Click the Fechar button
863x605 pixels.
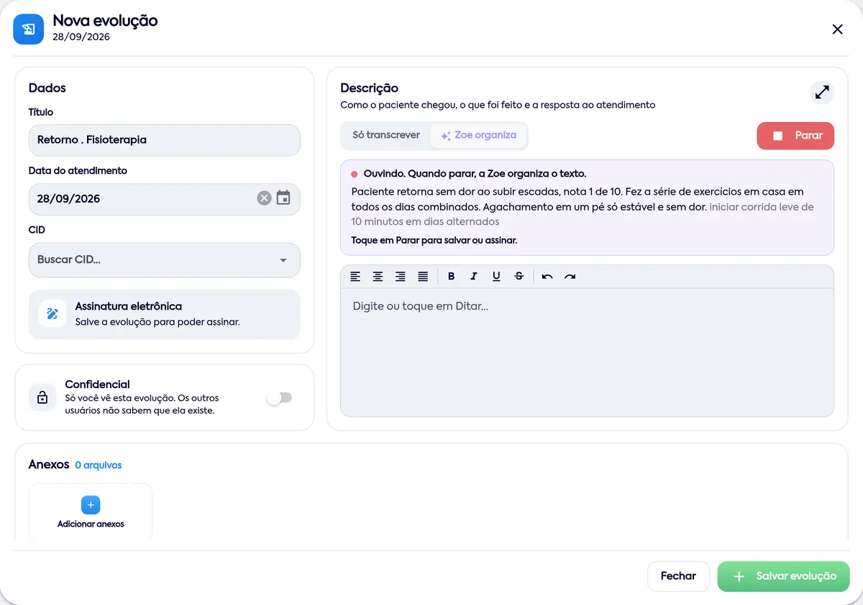click(678, 576)
